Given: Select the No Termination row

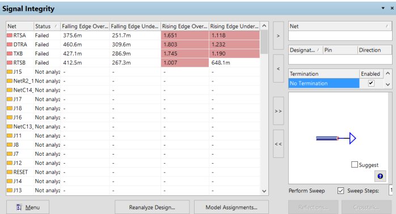Looking at the screenshot, I should pos(324,83).
